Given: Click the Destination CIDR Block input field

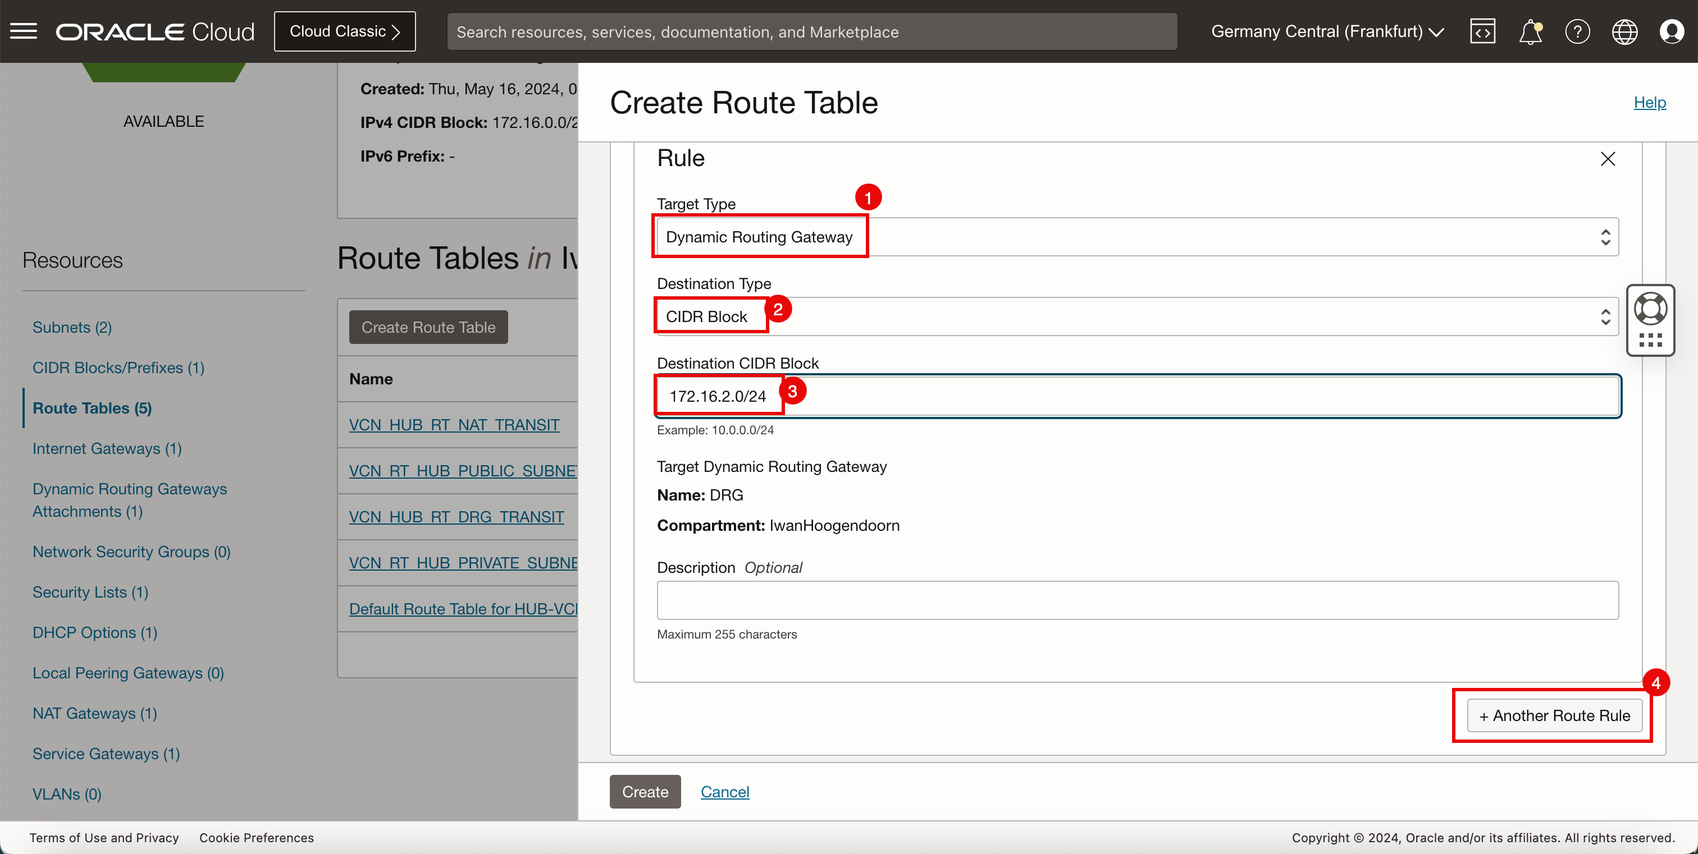Looking at the screenshot, I should pyautogui.click(x=1136, y=396).
